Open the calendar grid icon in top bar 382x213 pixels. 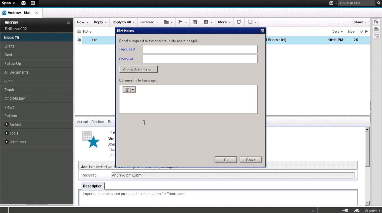(x=33, y=3)
